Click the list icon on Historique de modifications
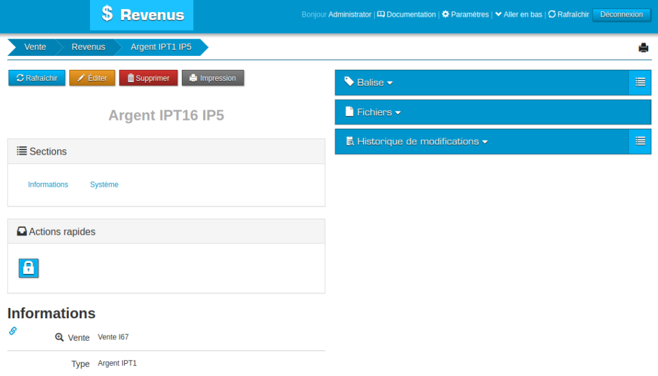 pos(640,141)
